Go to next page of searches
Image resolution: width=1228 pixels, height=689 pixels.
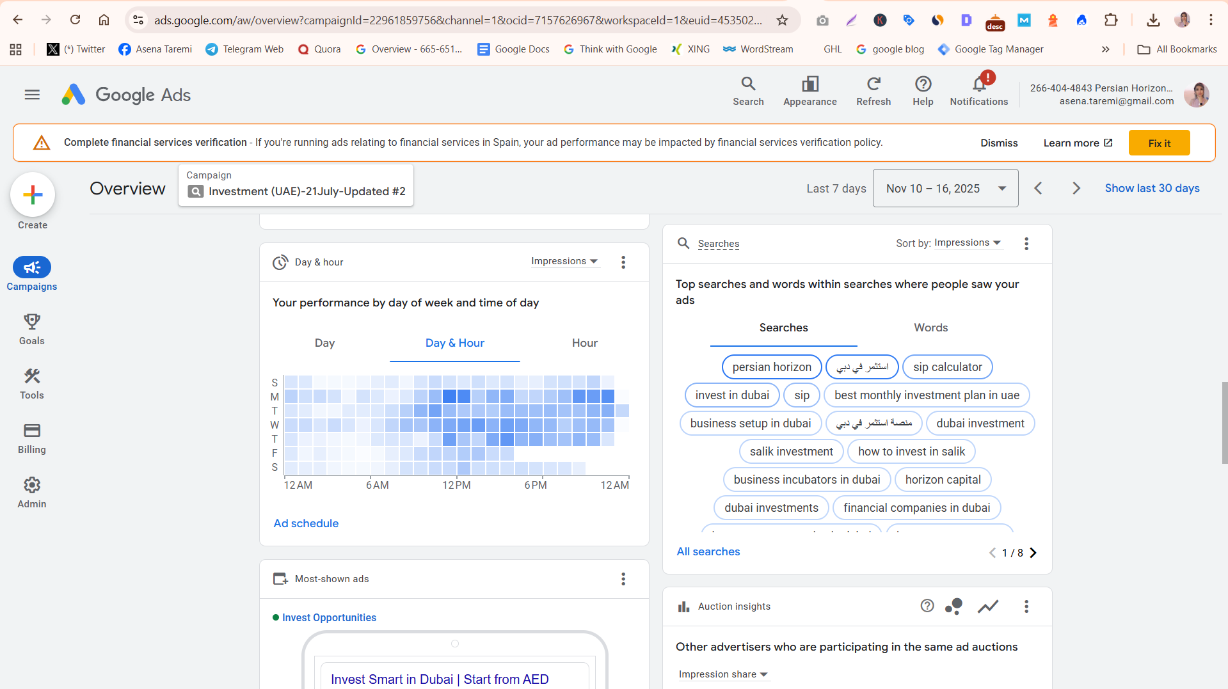(1033, 553)
